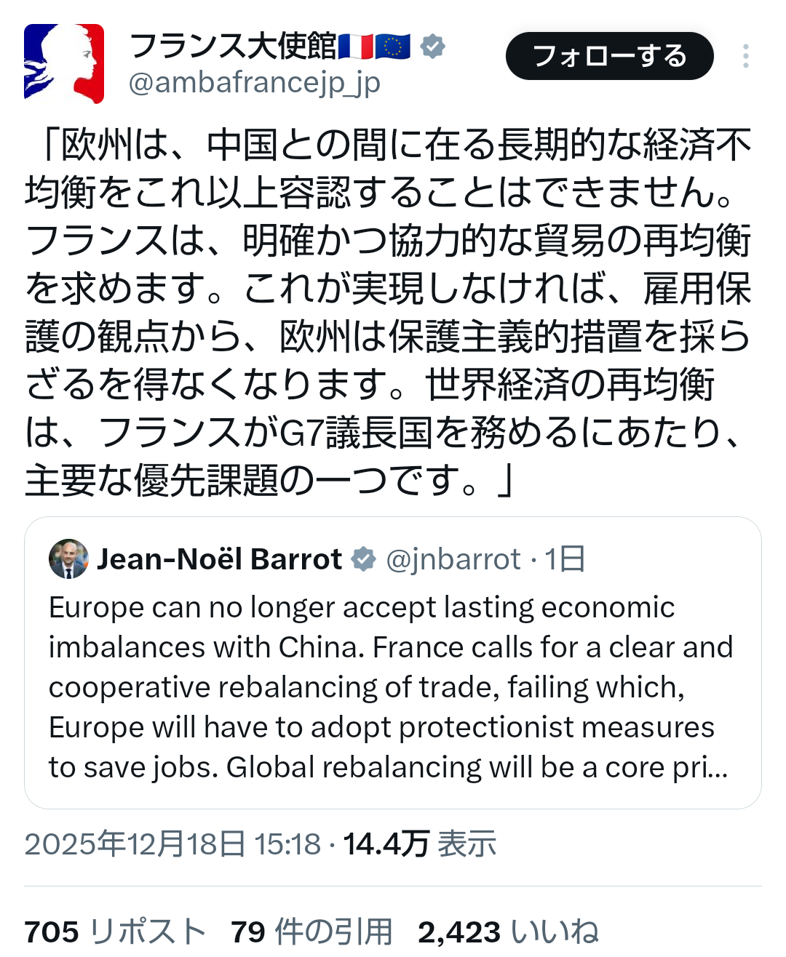The width and height of the screenshot is (786, 957).
Task: Click the 14.4万 表示 view count
Action: 419,844
